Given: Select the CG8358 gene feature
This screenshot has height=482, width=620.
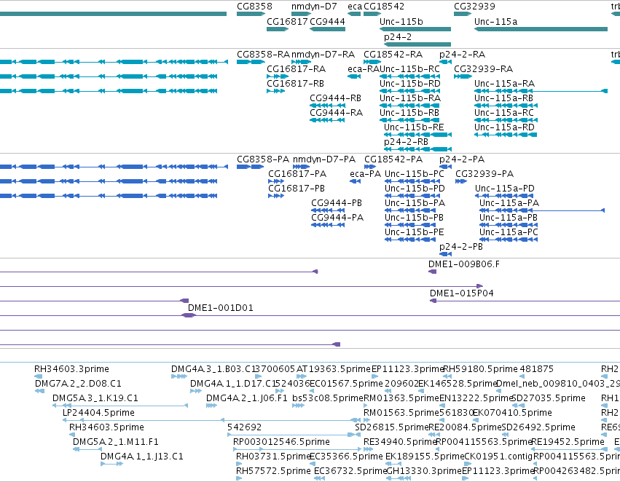Looking at the screenshot, I should pos(251,14).
